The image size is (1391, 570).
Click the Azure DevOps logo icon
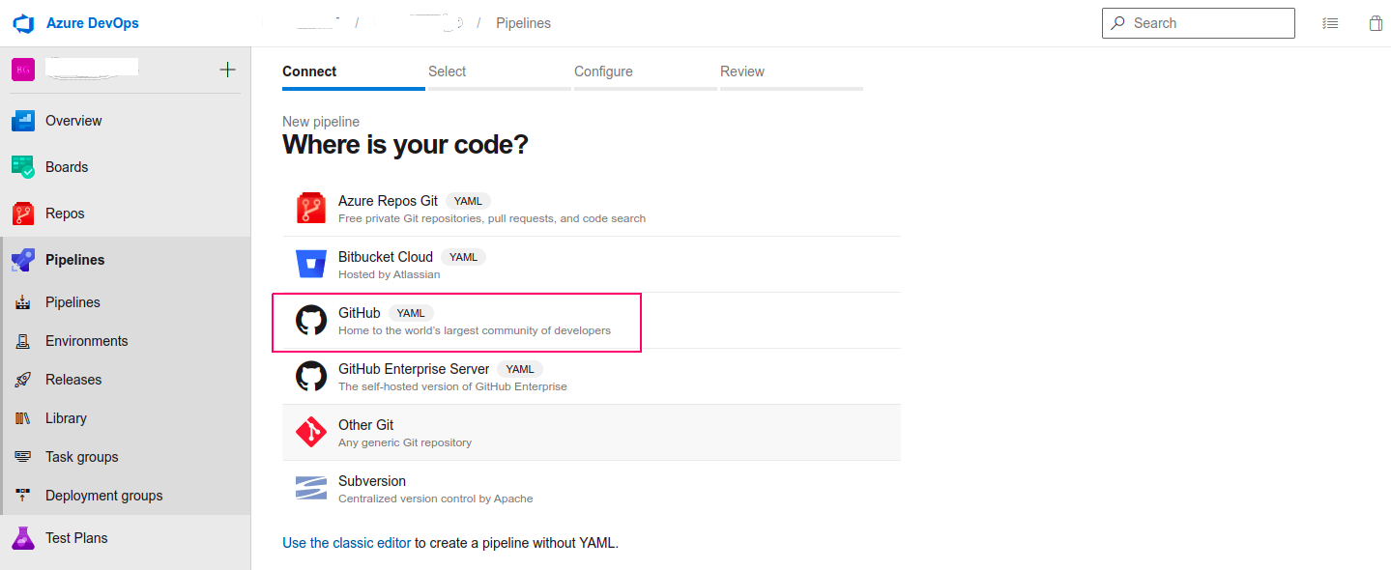coord(23,23)
